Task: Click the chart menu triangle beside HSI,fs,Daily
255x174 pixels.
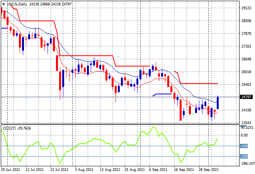Action: point(3,4)
